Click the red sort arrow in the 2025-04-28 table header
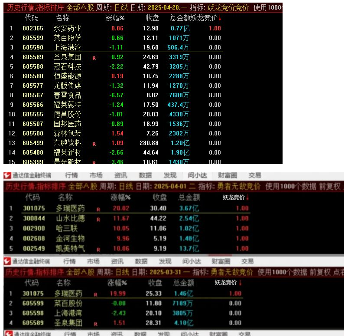Viewport: 348px width, 336px height. (x=220, y=18)
